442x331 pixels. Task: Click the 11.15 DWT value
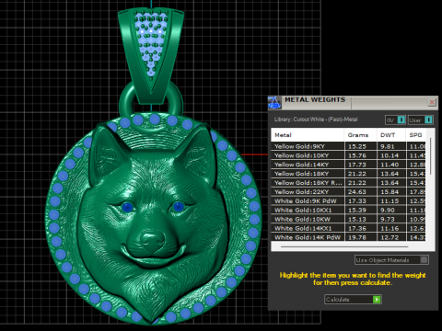390,201
